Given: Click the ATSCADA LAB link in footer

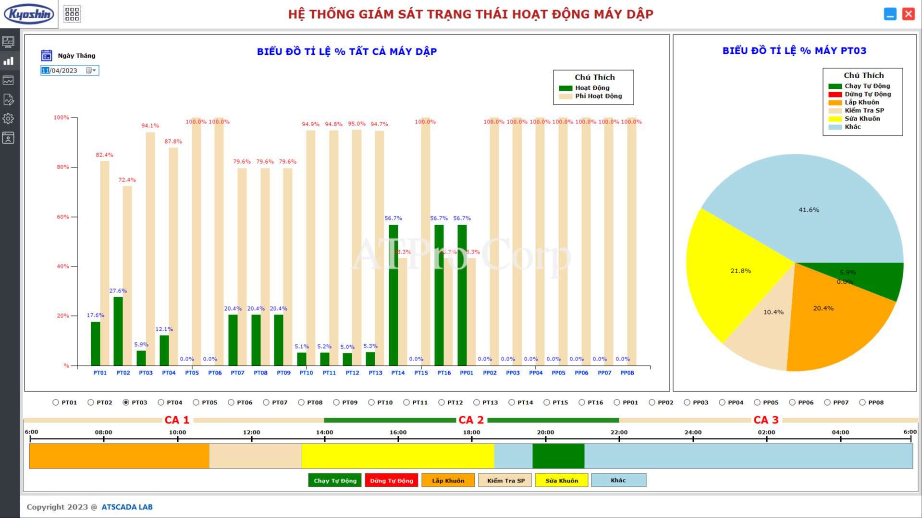Looking at the screenshot, I should coord(127,507).
